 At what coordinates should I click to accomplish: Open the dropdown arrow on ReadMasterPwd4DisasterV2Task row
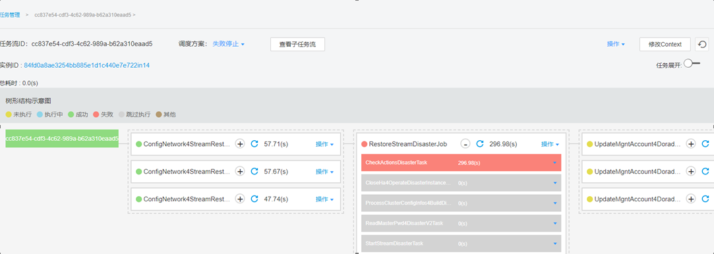pos(555,223)
